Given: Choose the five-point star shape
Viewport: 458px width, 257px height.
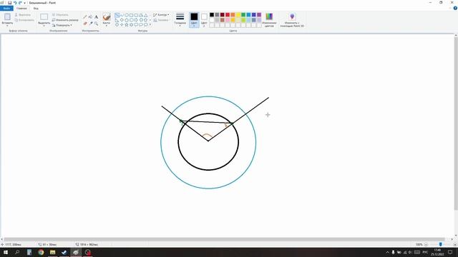Looking at the screenshot, I should [x=127, y=25].
